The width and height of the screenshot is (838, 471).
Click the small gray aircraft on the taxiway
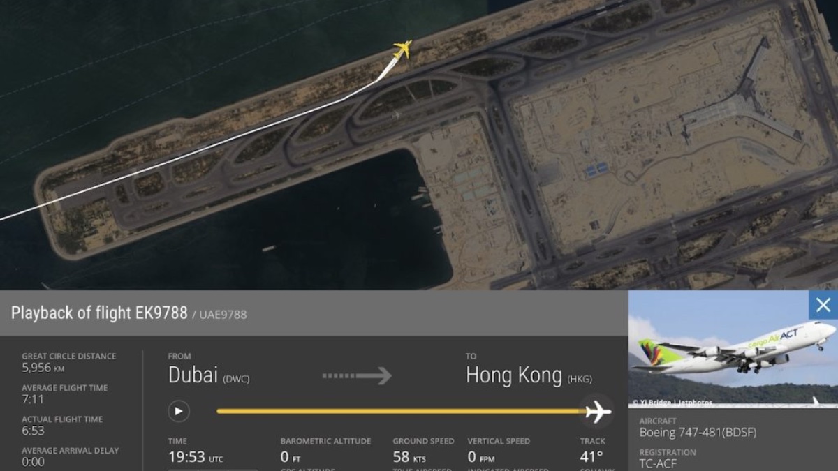pyautogui.click(x=397, y=114)
